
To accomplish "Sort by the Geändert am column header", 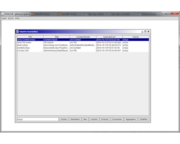I will point(109,37).
